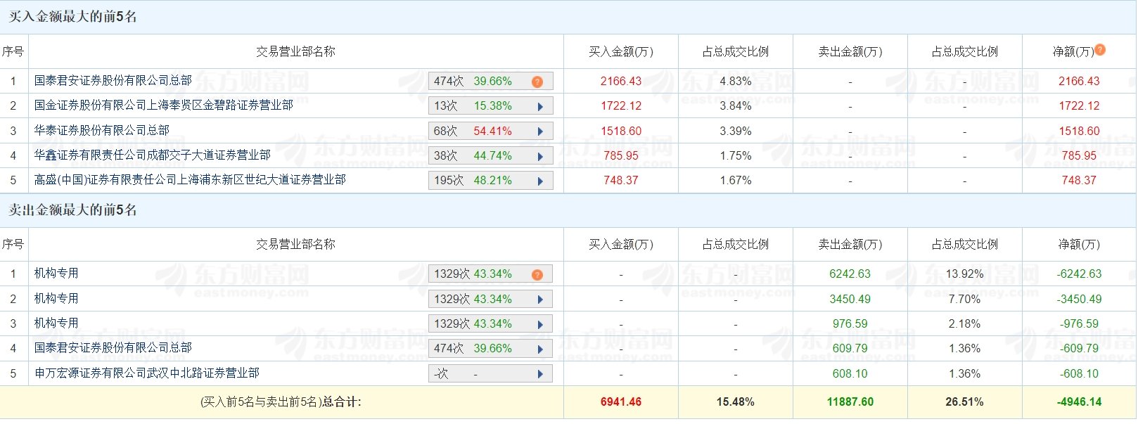Click the 48.21% rate in the 高盛 row
Screen dimensions: 1138x424
tap(493, 181)
